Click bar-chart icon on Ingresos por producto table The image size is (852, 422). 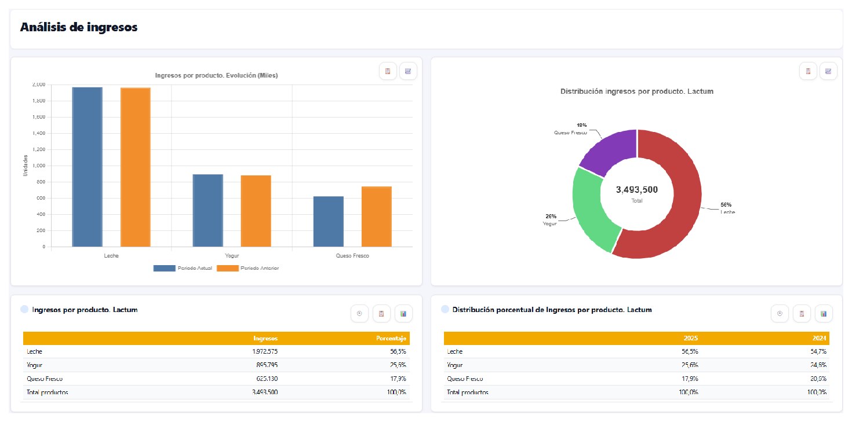click(x=403, y=314)
